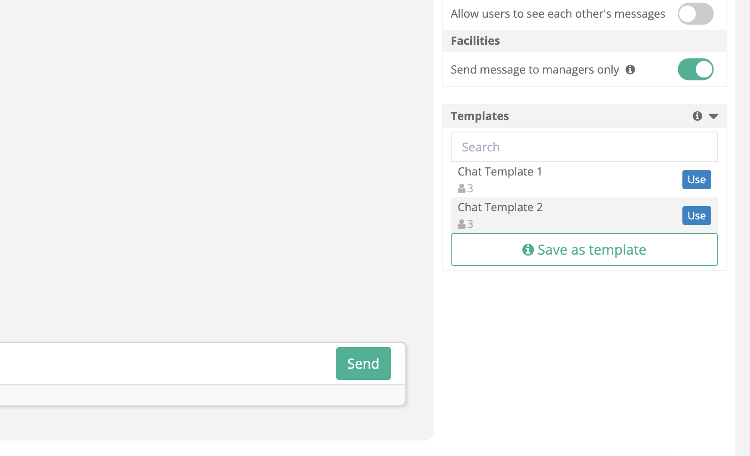Select the Chat Template 2 name

(x=500, y=207)
